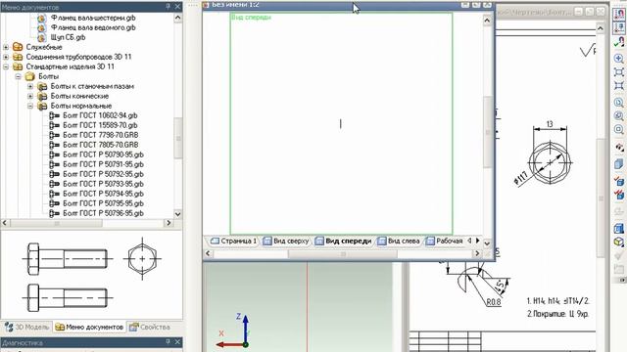
Task: Open the Страница 1 tab
Action: [234, 242]
